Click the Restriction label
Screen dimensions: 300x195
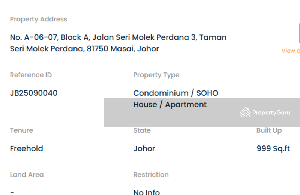[x=151, y=174]
